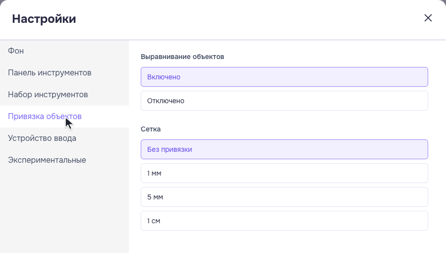Close the Настройки dialog
This screenshot has width=446, height=253.
(428, 18)
